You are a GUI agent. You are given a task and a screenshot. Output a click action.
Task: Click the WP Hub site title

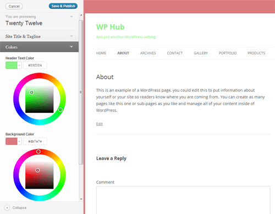110,27
